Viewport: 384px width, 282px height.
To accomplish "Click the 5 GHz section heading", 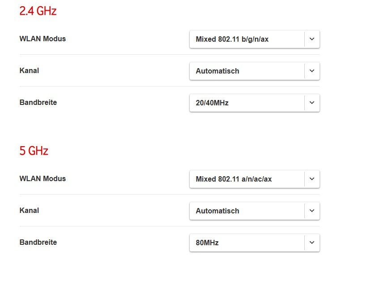I will 34,151.
